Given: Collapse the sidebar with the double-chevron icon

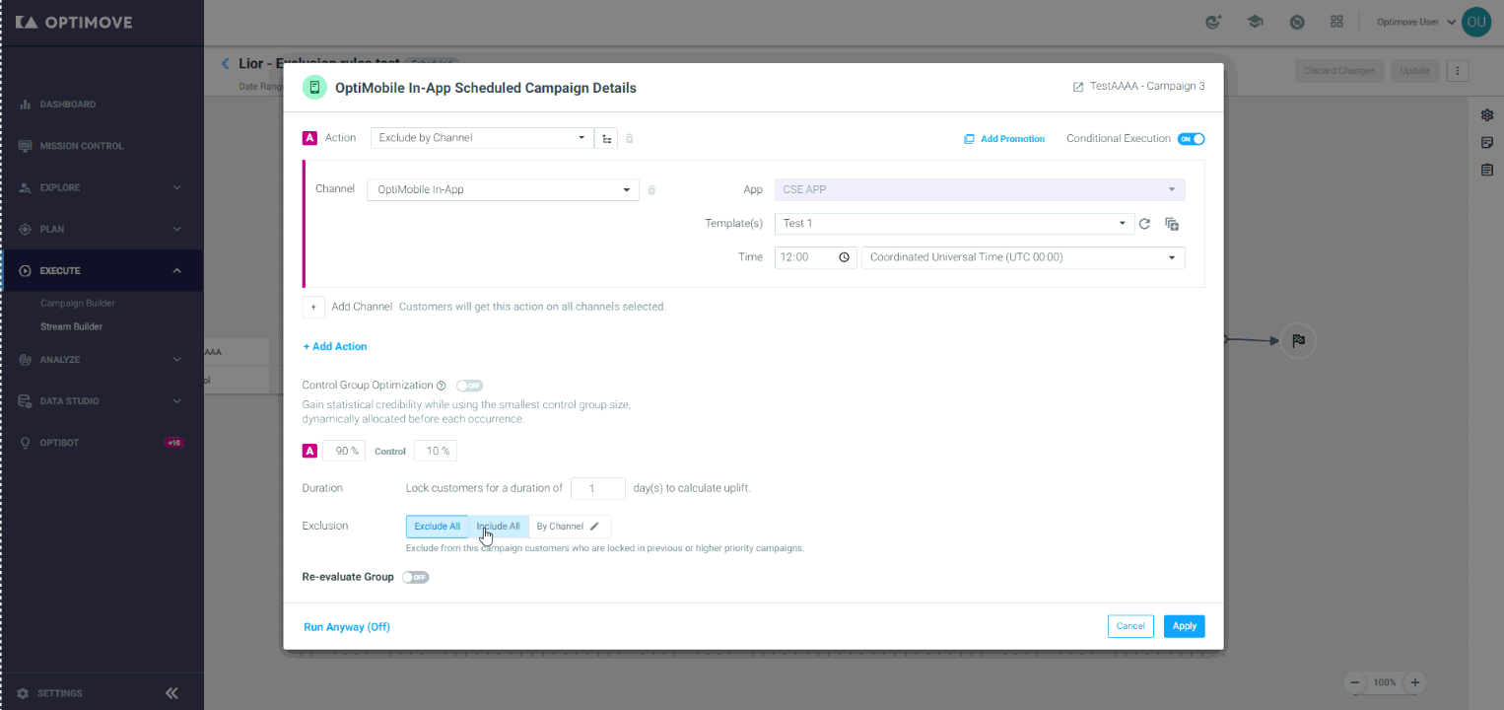Looking at the screenshot, I should [x=171, y=693].
